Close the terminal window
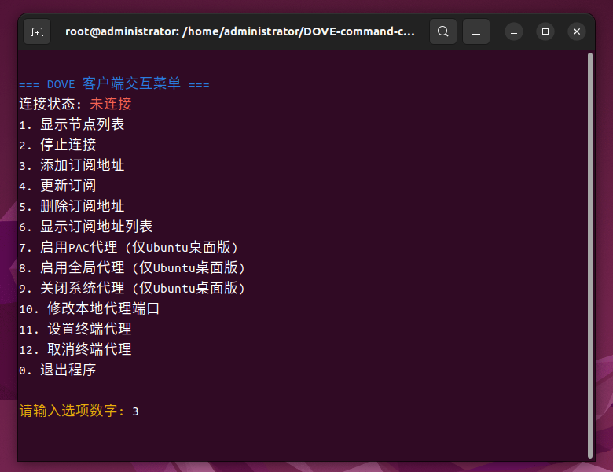This screenshot has height=472, width=613. 577,31
